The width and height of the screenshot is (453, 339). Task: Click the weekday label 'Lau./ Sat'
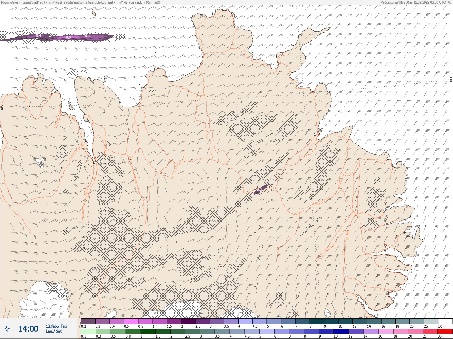[53, 331]
